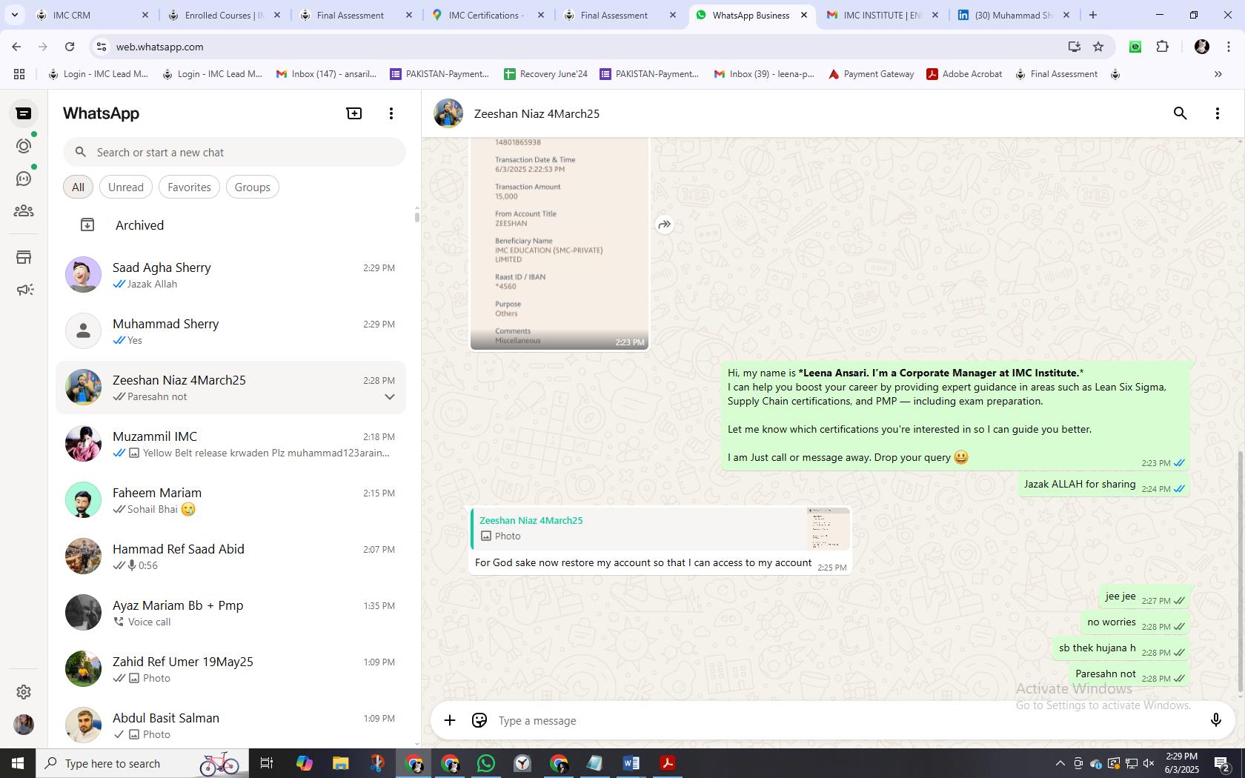Open the emoji and sticker picker
This screenshot has height=778, width=1245.
[x=479, y=720]
